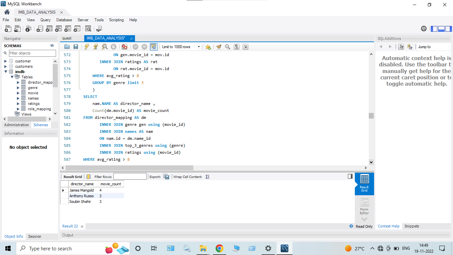Viewport: 453px width, 255px height.
Task: Expand the customer schema
Action: click(x=6, y=61)
